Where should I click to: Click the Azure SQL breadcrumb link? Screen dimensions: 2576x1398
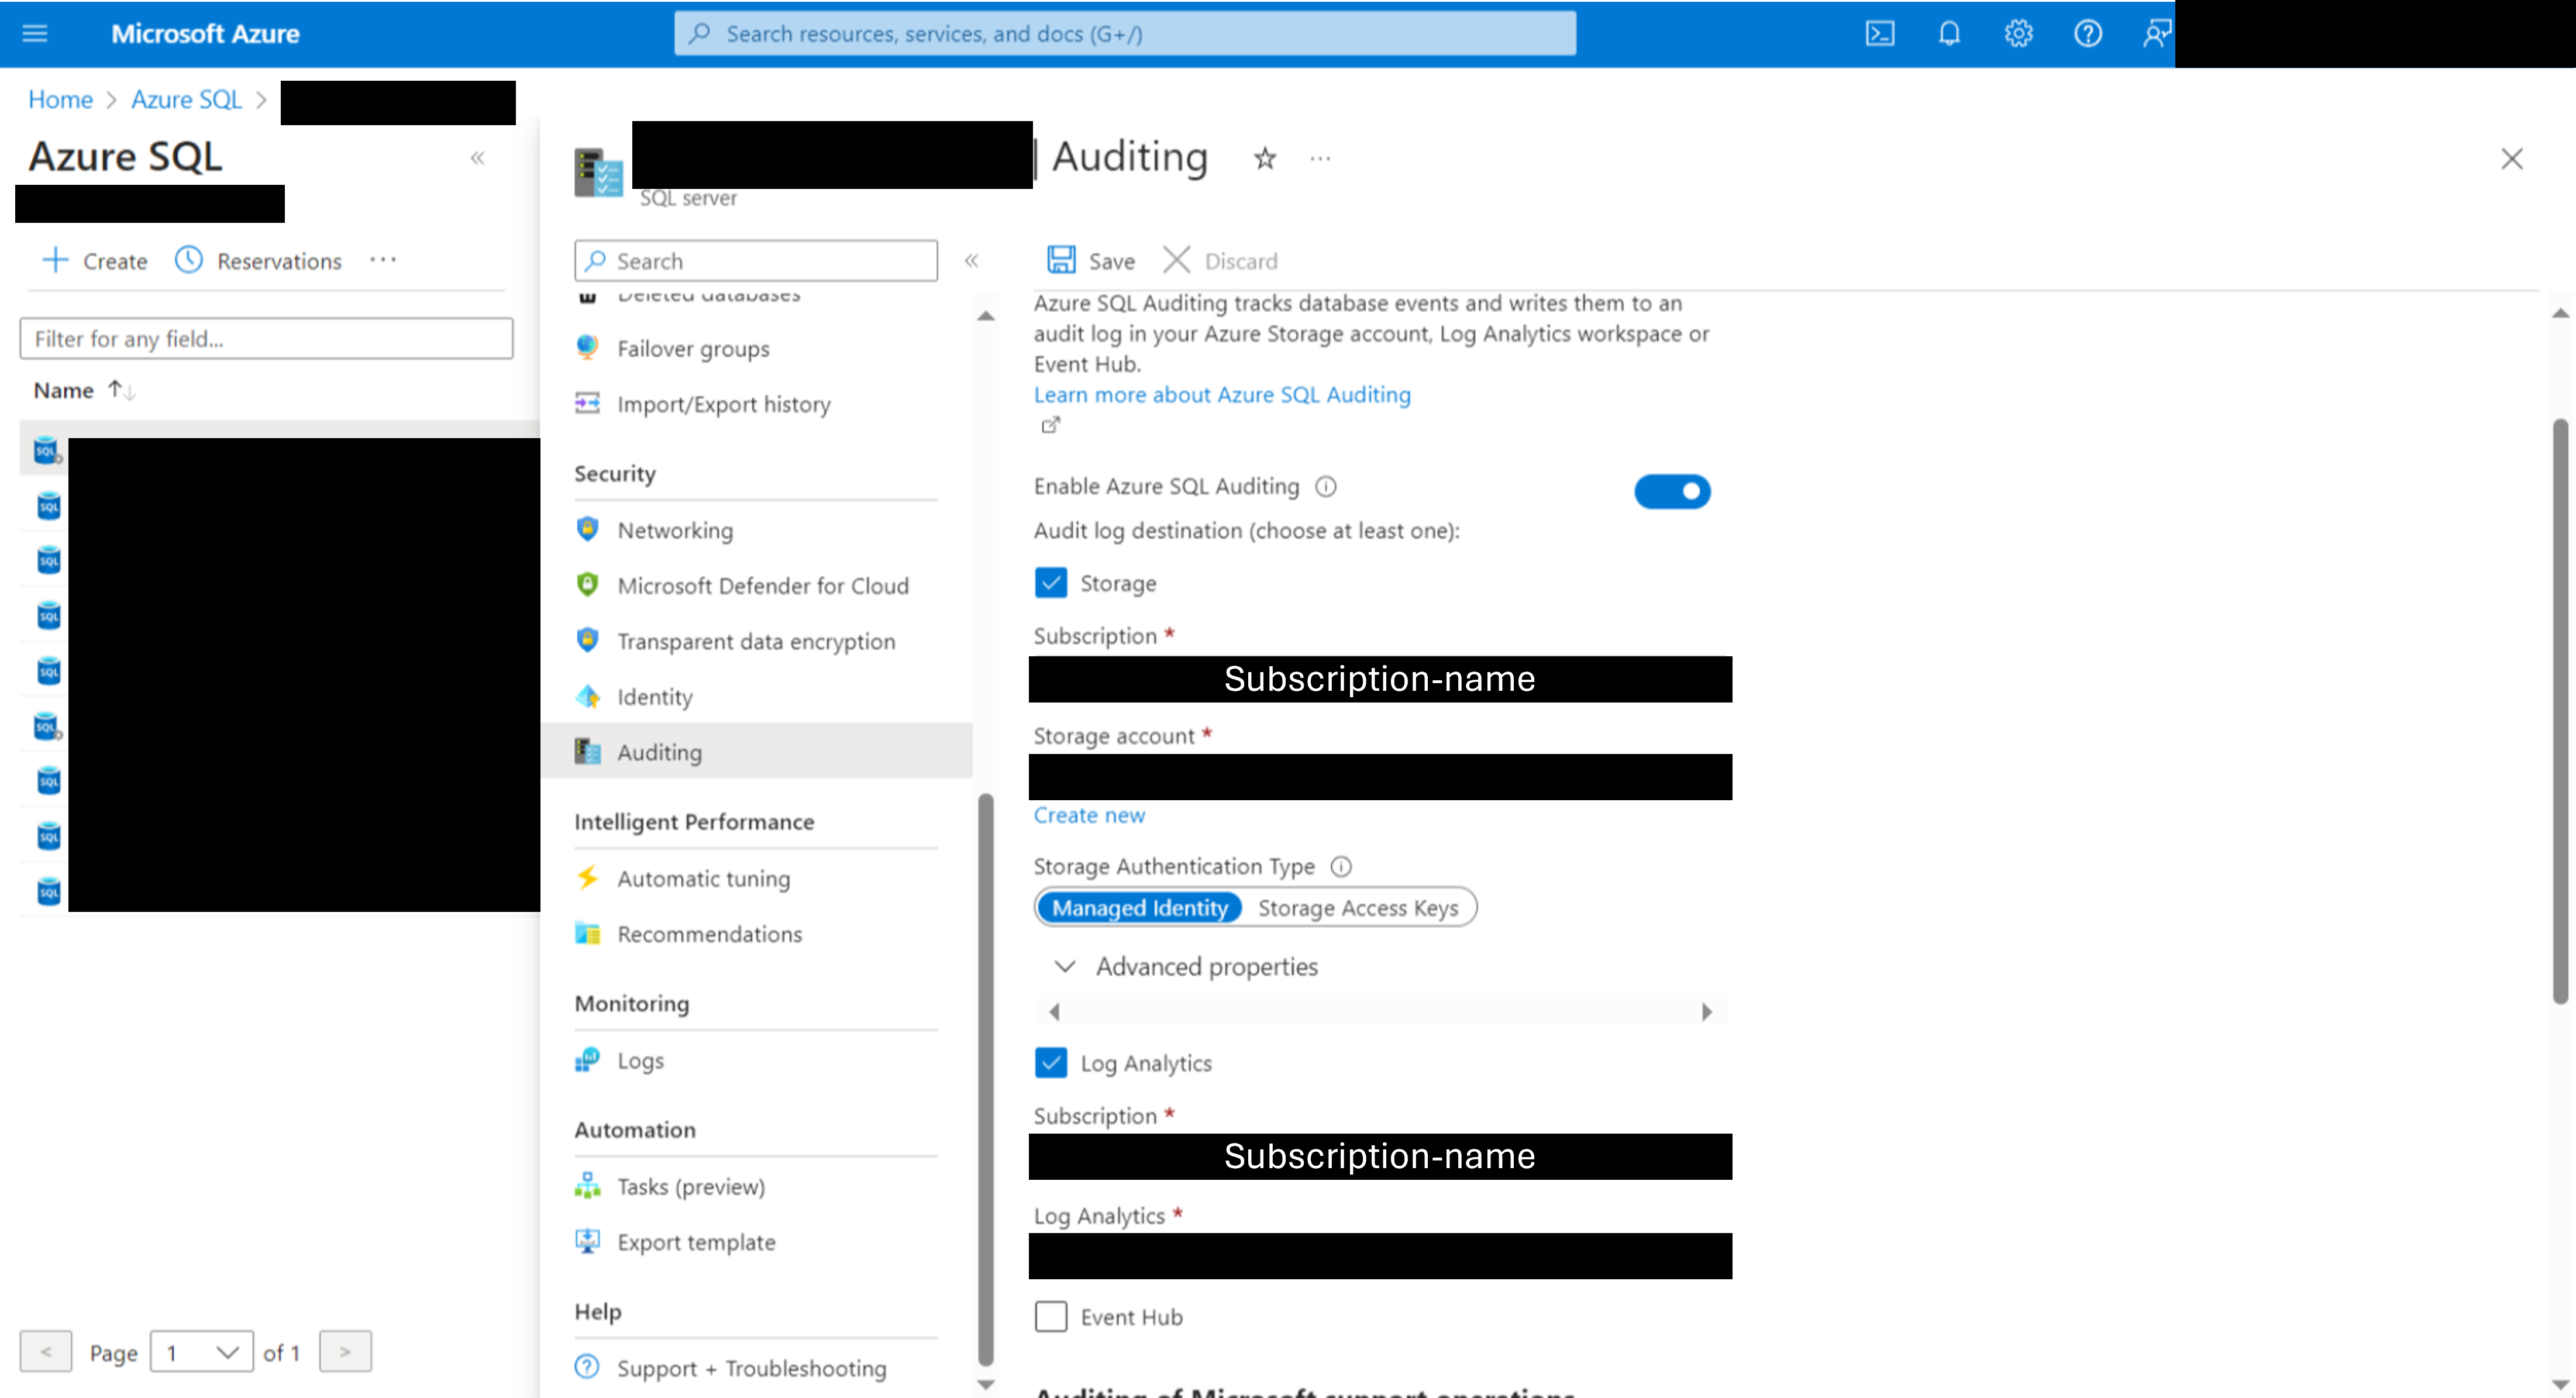[186, 100]
